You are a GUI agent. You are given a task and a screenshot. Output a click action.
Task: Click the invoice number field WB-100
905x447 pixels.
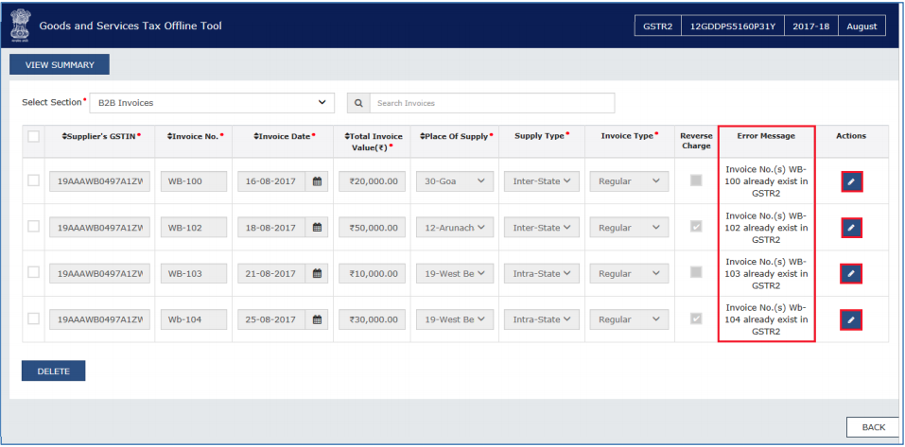(x=193, y=181)
